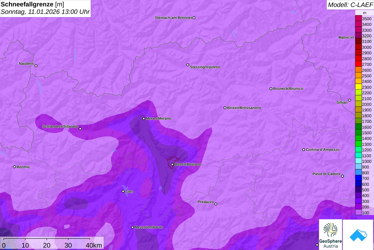Image resolution: width=374 pixels, height=250 pixels.
Task: Select the 'Sonntag, 11.01.2026 13:00 Uhr' timestamp
Action: point(45,12)
